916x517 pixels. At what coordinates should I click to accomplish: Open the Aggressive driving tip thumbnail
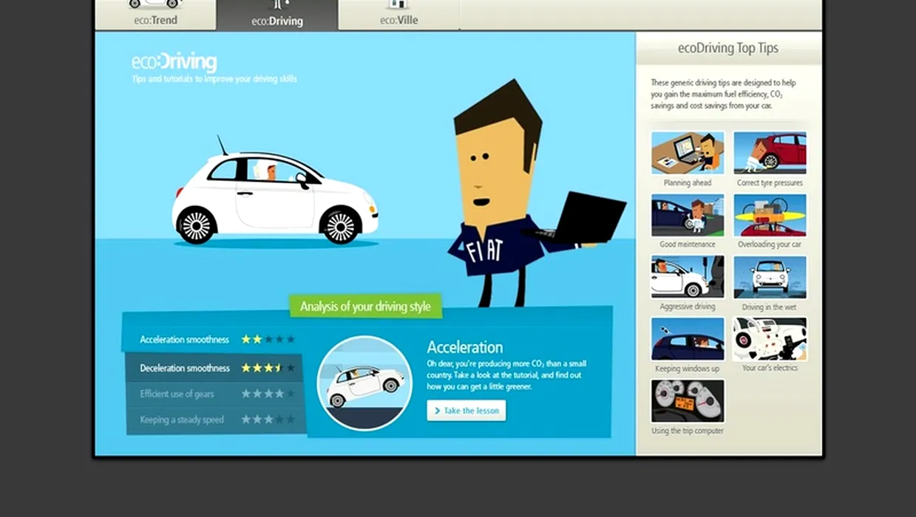tap(688, 277)
